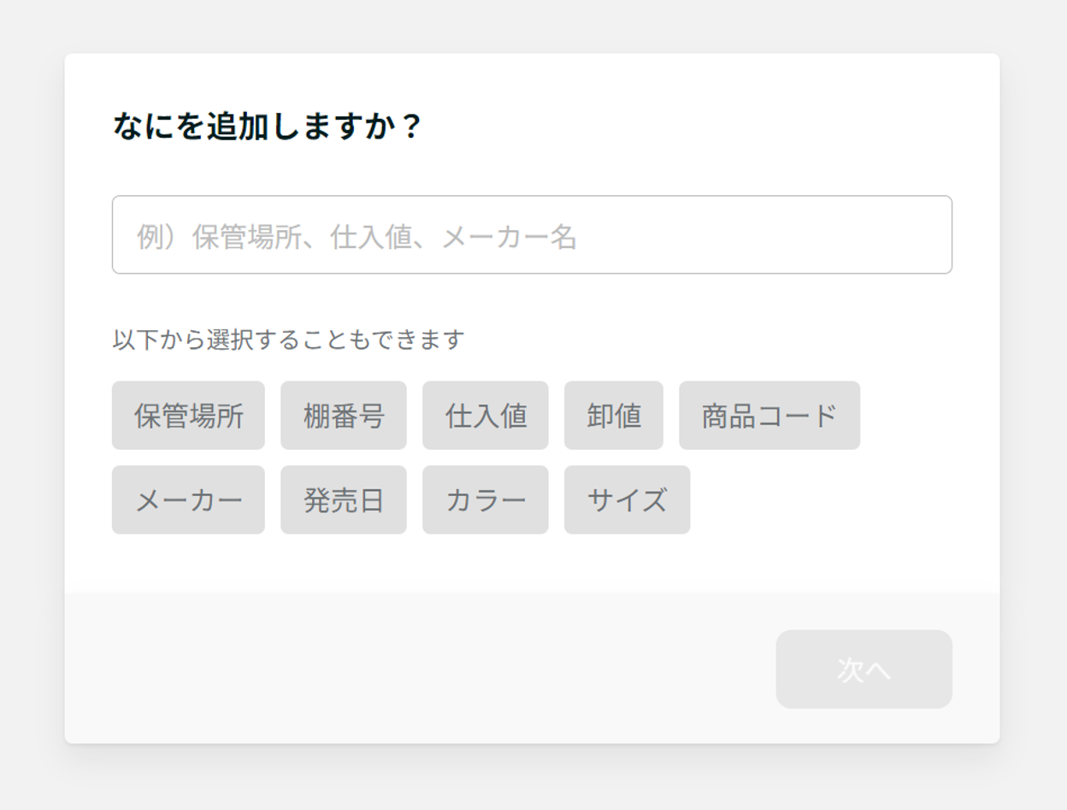The height and width of the screenshot is (810, 1067).
Task: Click the 以下から選択することもできます helper label
Action: [x=288, y=340]
